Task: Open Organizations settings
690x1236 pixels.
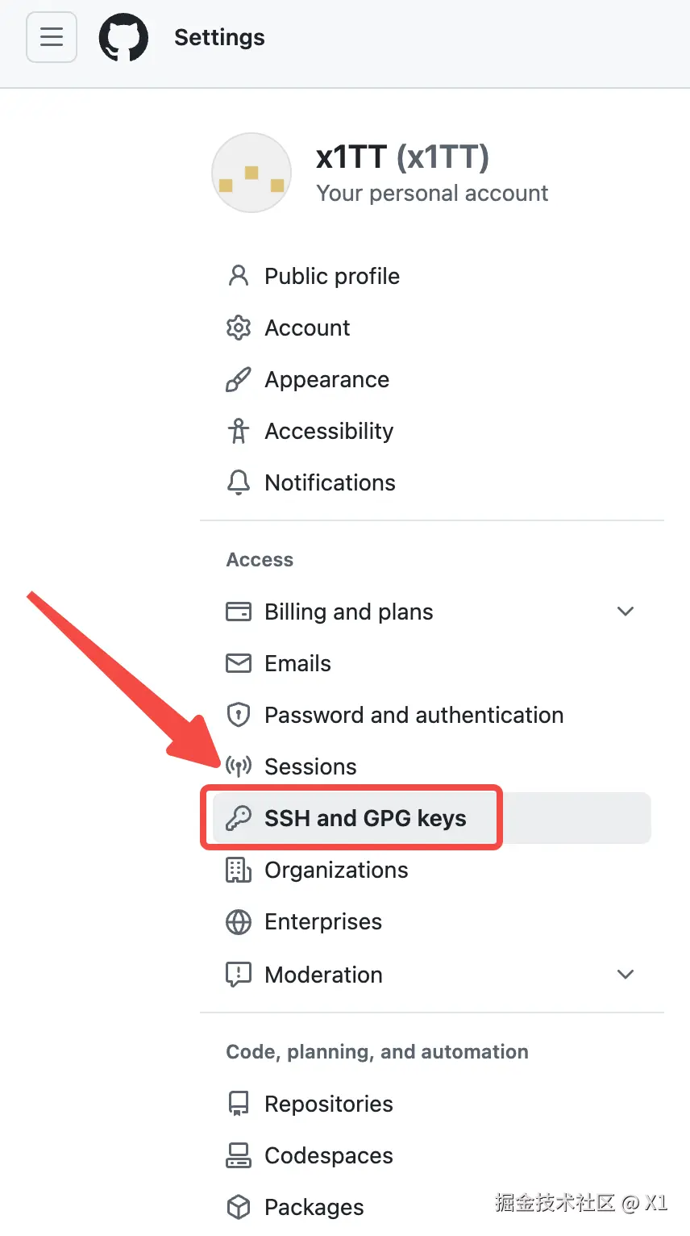Action: click(336, 870)
